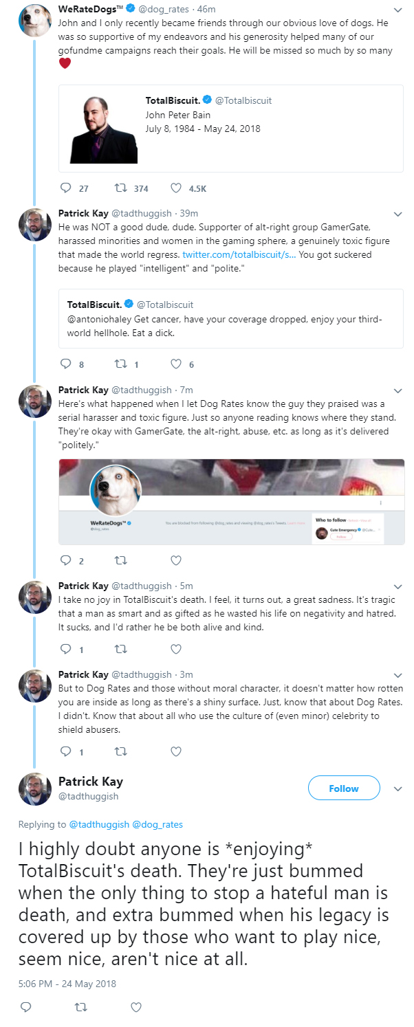Screen dimensions: 414x1027
Task: Open the WeRateDogs tweet options chevron
Action: click(x=397, y=10)
